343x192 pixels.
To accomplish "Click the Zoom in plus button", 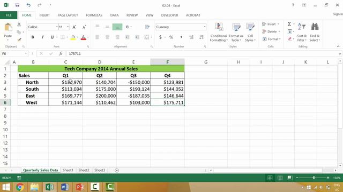I will tap(328, 178).
